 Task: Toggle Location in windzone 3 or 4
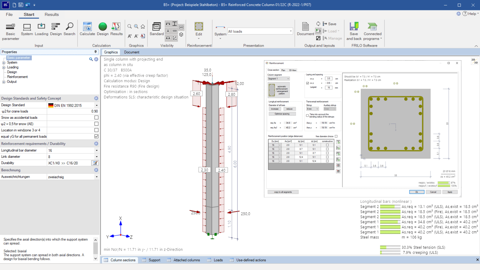[x=96, y=130]
